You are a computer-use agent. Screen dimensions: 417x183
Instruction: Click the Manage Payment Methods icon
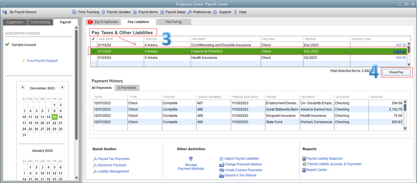[191, 159]
